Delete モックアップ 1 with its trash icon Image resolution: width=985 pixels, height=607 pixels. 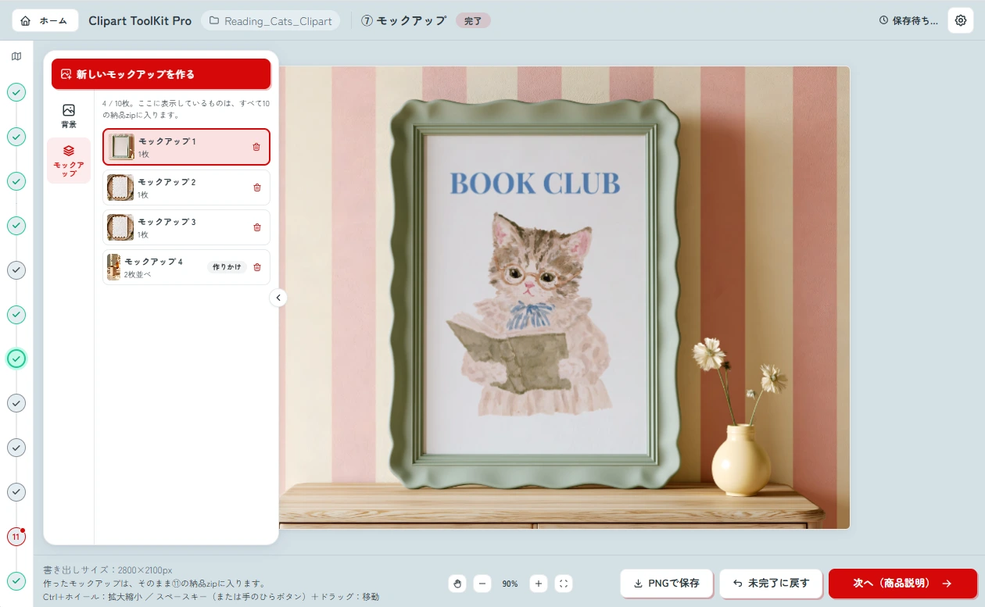coord(256,147)
